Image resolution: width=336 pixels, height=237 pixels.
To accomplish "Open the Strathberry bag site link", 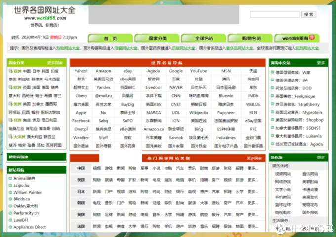I will [297, 104].
